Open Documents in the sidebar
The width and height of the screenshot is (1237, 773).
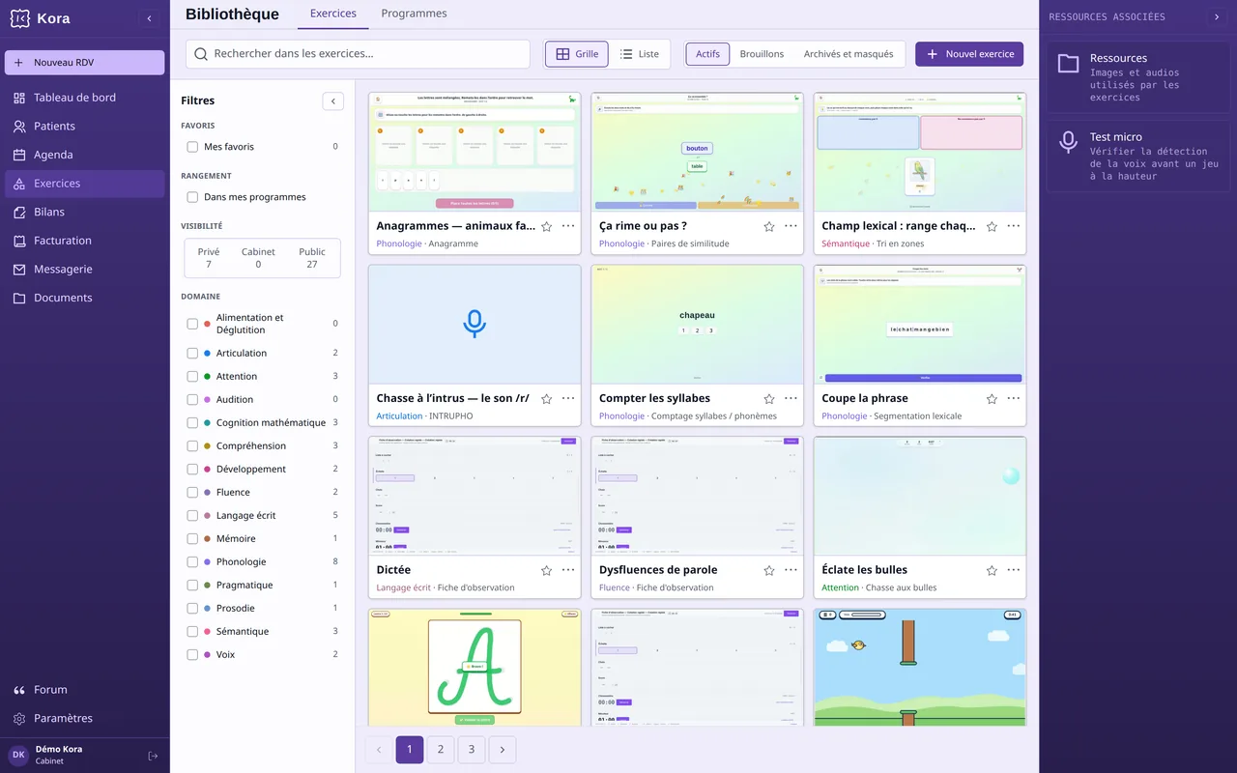coord(85,298)
